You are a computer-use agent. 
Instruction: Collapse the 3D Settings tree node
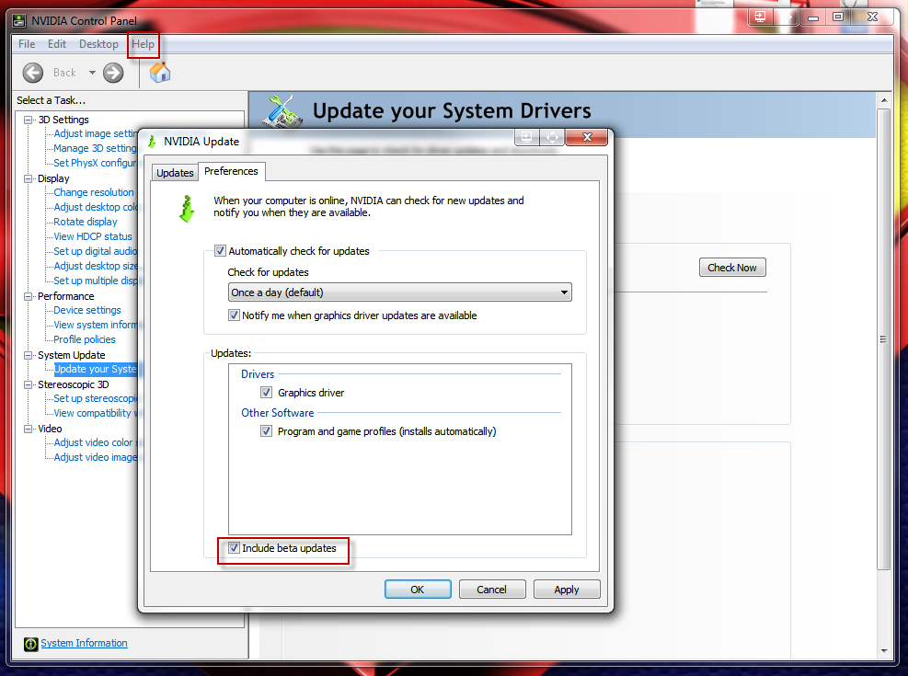(x=28, y=120)
